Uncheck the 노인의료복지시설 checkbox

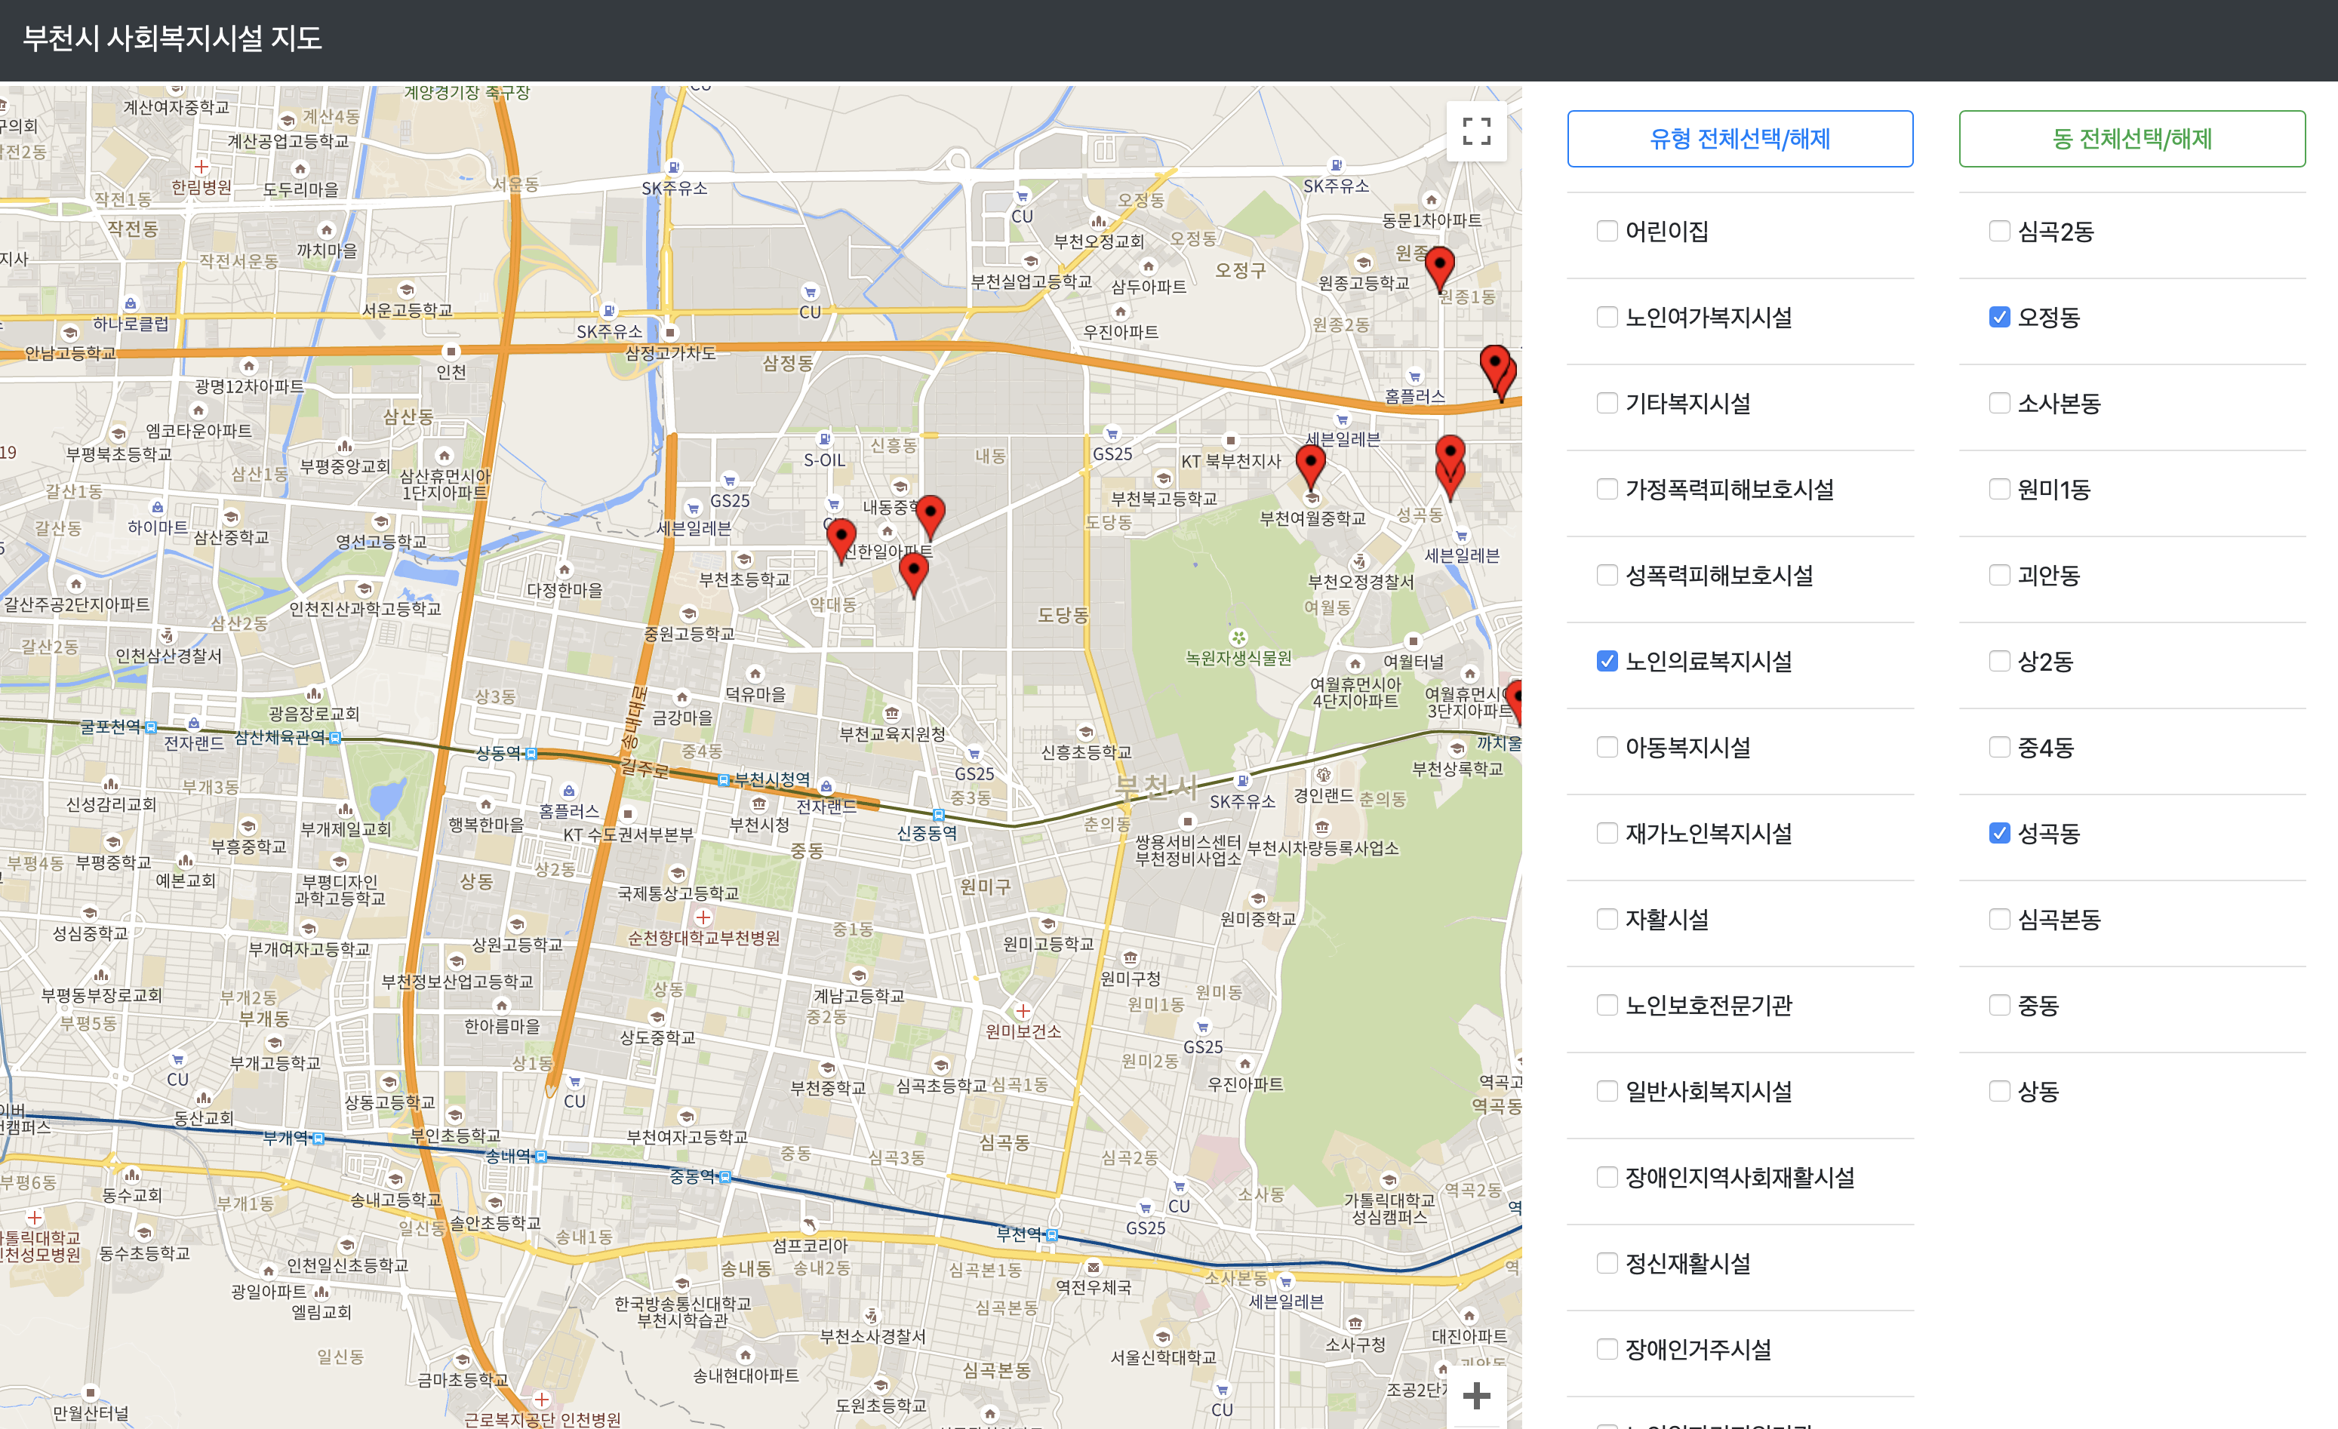1607,660
